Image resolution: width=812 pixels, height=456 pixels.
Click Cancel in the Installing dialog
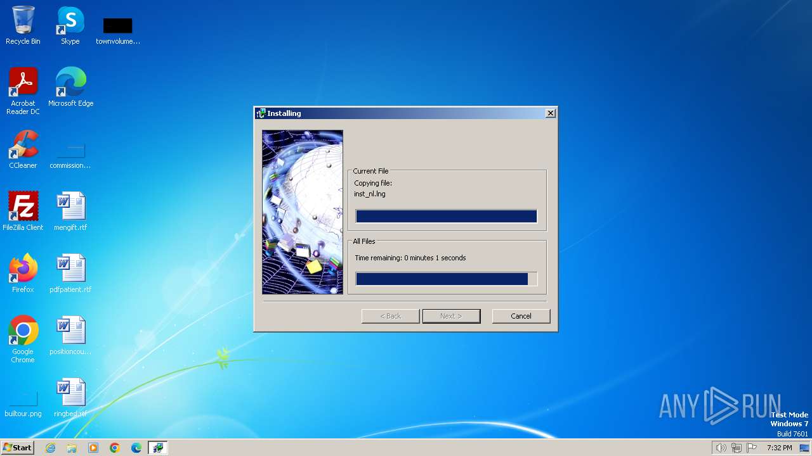[x=521, y=316]
